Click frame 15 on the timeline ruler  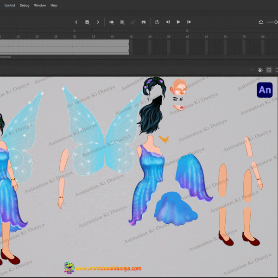[x=18, y=37]
